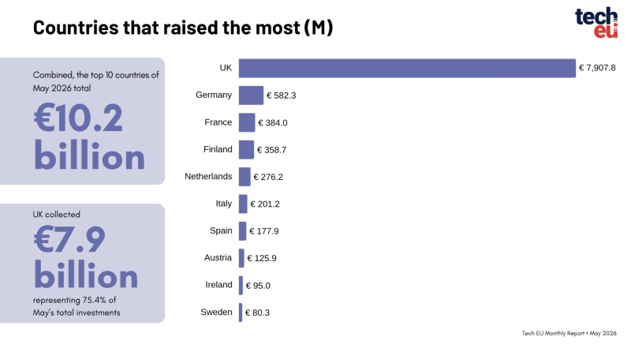The width and height of the screenshot is (631, 352).
Task: Select the Ireland bar
Action: click(x=241, y=285)
